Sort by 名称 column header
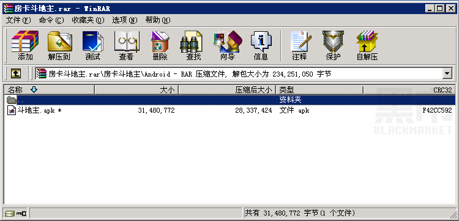Image resolution: width=459 pixels, height=221 pixels. click(49, 90)
